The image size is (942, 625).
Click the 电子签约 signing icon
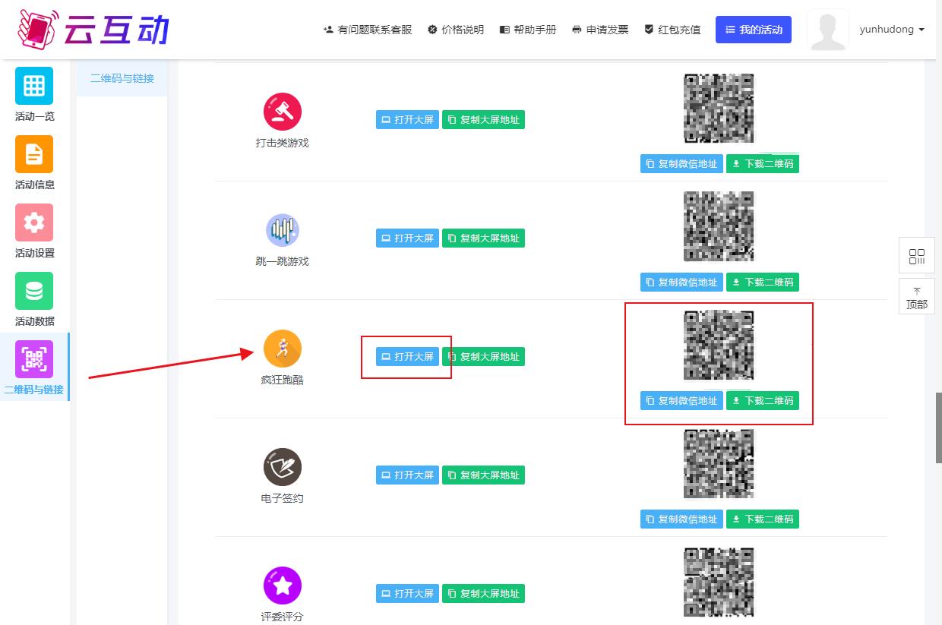283,467
